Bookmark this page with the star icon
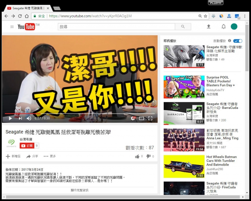The height and width of the screenshot is (201, 251). click(x=206, y=16)
